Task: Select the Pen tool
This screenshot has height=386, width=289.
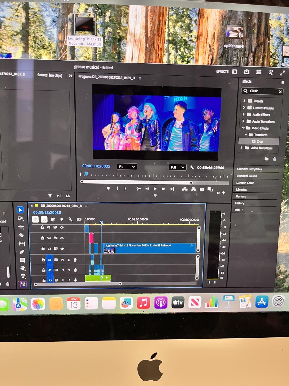Action: pyautogui.click(x=22, y=252)
